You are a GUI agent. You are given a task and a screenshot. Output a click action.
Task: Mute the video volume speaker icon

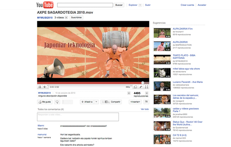[45, 87]
